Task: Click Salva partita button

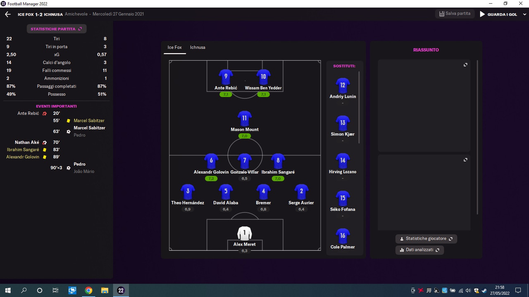Action: [455, 14]
